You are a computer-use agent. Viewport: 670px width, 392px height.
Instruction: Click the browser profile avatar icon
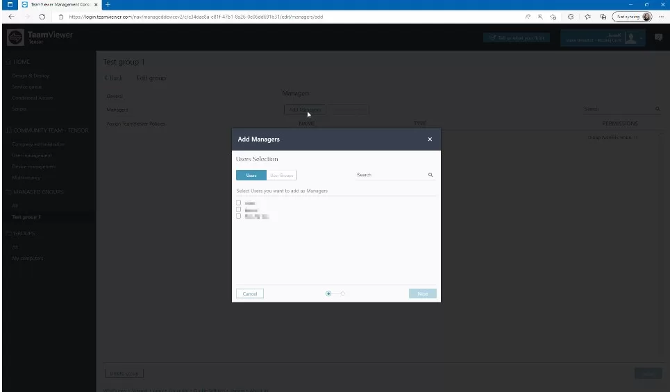pyautogui.click(x=647, y=17)
